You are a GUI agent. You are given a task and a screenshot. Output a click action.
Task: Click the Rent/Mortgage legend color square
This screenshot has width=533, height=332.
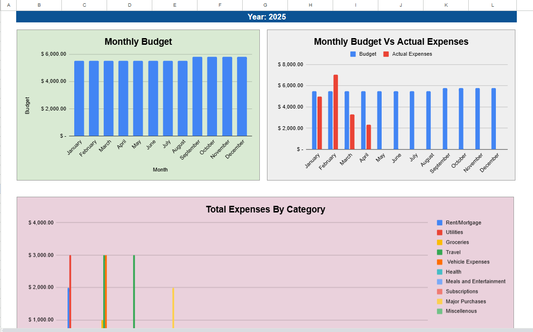(439, 222)
